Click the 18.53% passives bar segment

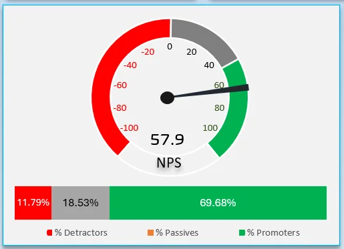80,203
